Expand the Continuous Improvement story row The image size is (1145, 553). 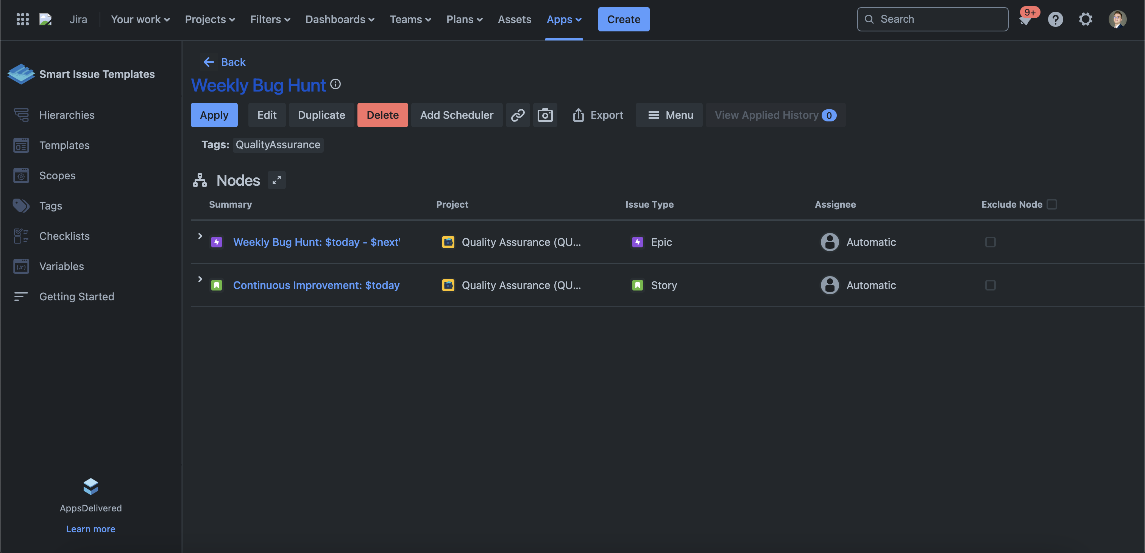tap(200, 280)
